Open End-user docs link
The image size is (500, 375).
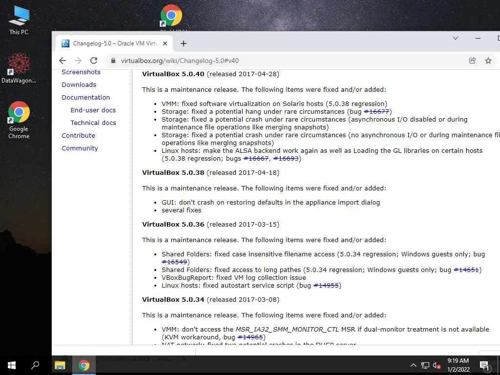click(x=93, y=110)
